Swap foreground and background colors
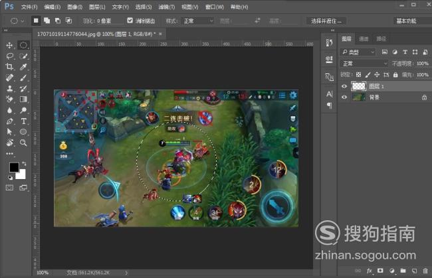Image resolution: width=432 pixels, height=278 pixels. point(24,164)
